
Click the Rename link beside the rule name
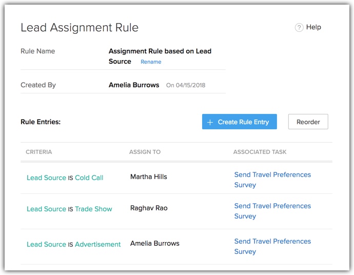click(x=151, y=62)
